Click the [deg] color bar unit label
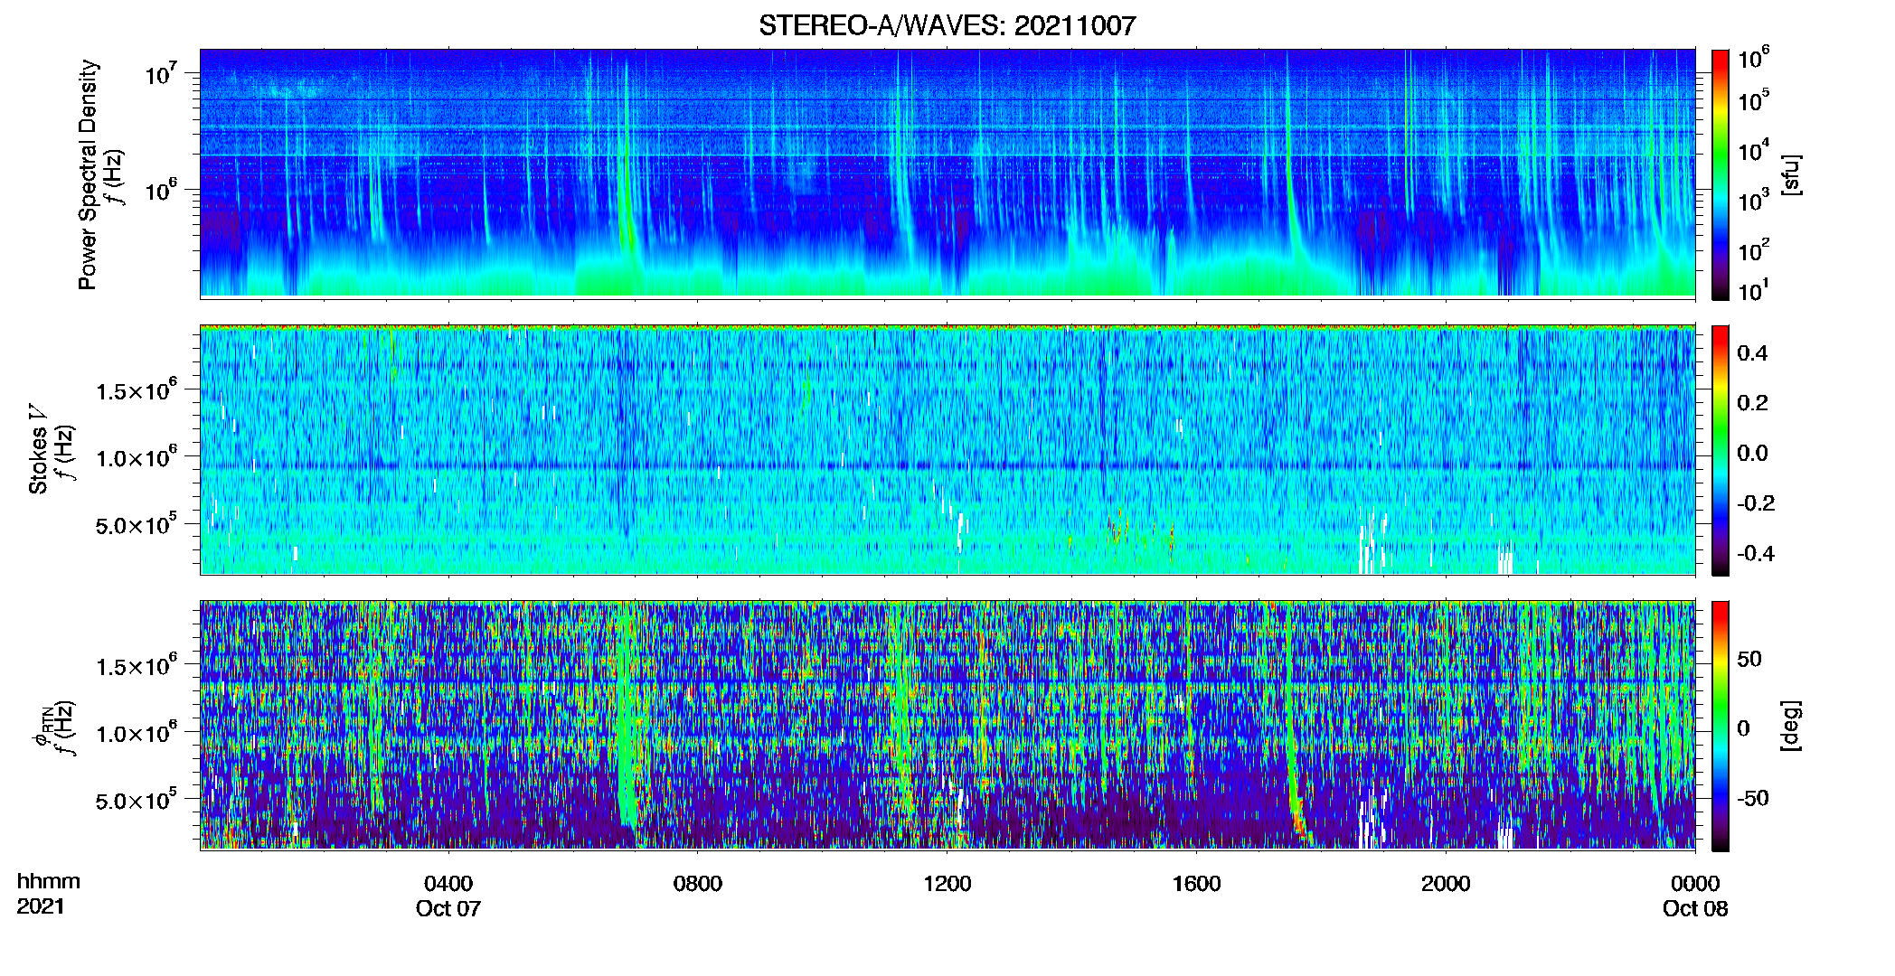Viewport: 1895px width, 976px height. [x=1791, y=726]
